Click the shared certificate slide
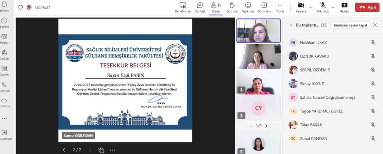Image resolution: width=383 pixels, height=154 pixels. point(125,81)
